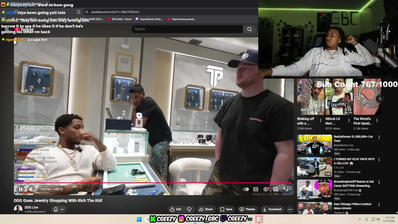Seek along the red video progress bar
The height and width of the screenshot is (224, 398).
click(x=152, y=183)
